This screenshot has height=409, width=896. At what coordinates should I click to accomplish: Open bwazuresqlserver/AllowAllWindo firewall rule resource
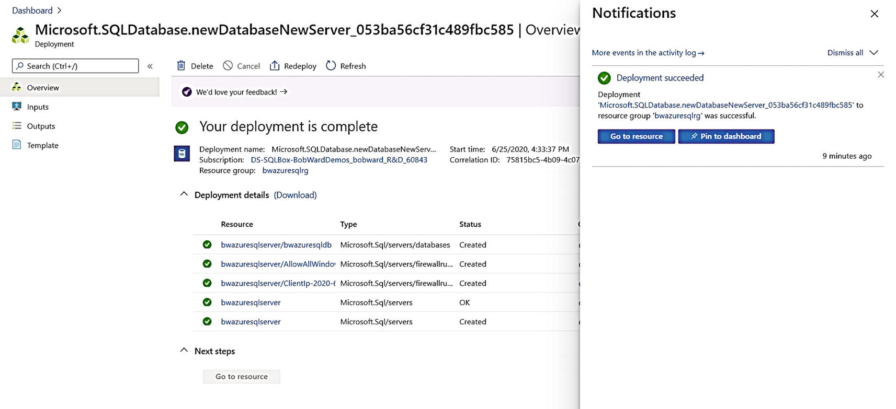point(278,264)
